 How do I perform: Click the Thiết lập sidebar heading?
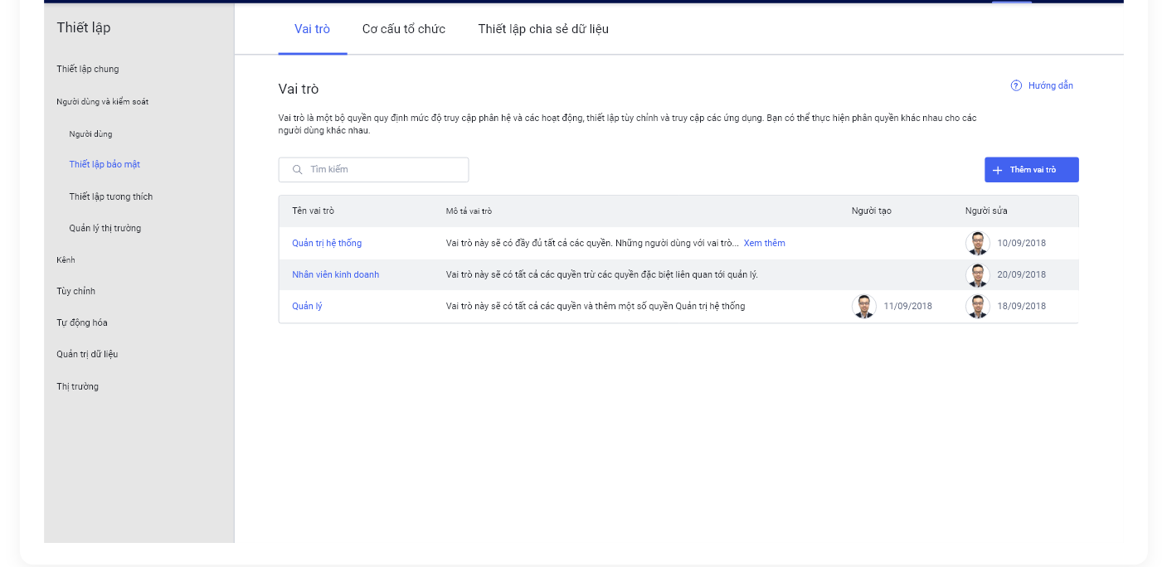[x=83, y=28]
